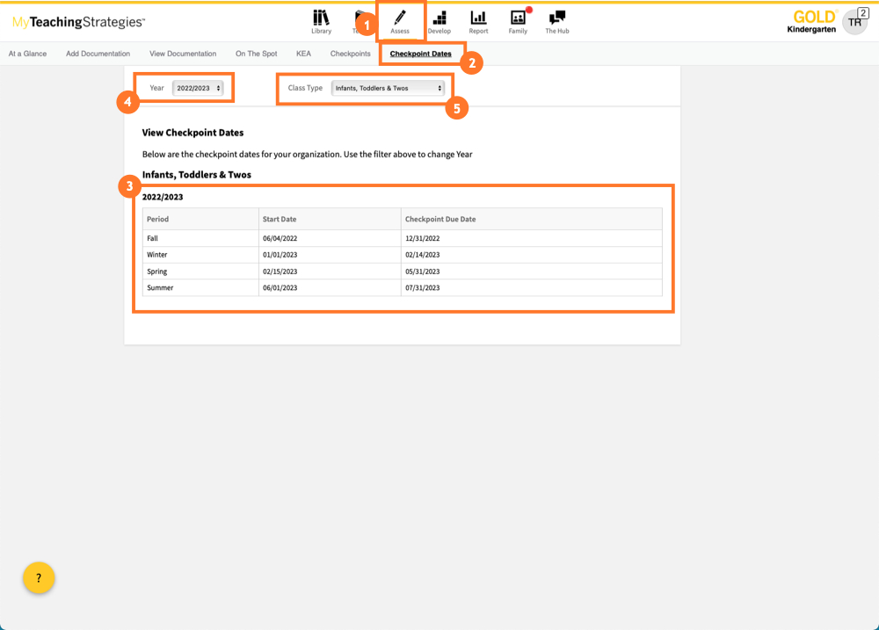Open the Checkpoints tab
The image size is (879, 630).
tap(350, 54)
